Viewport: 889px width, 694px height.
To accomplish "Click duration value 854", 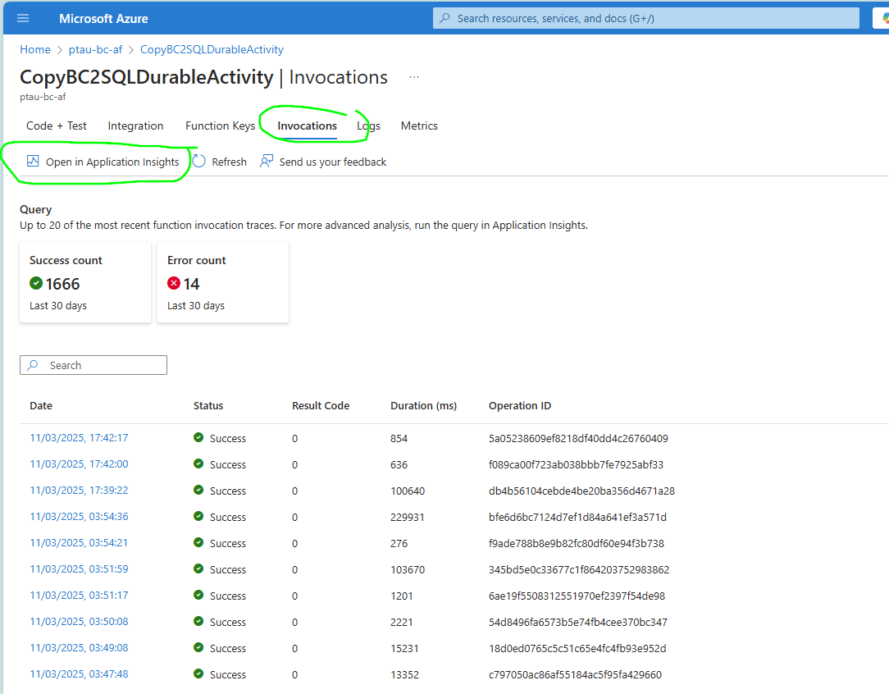I will click(x=399, y=438).
